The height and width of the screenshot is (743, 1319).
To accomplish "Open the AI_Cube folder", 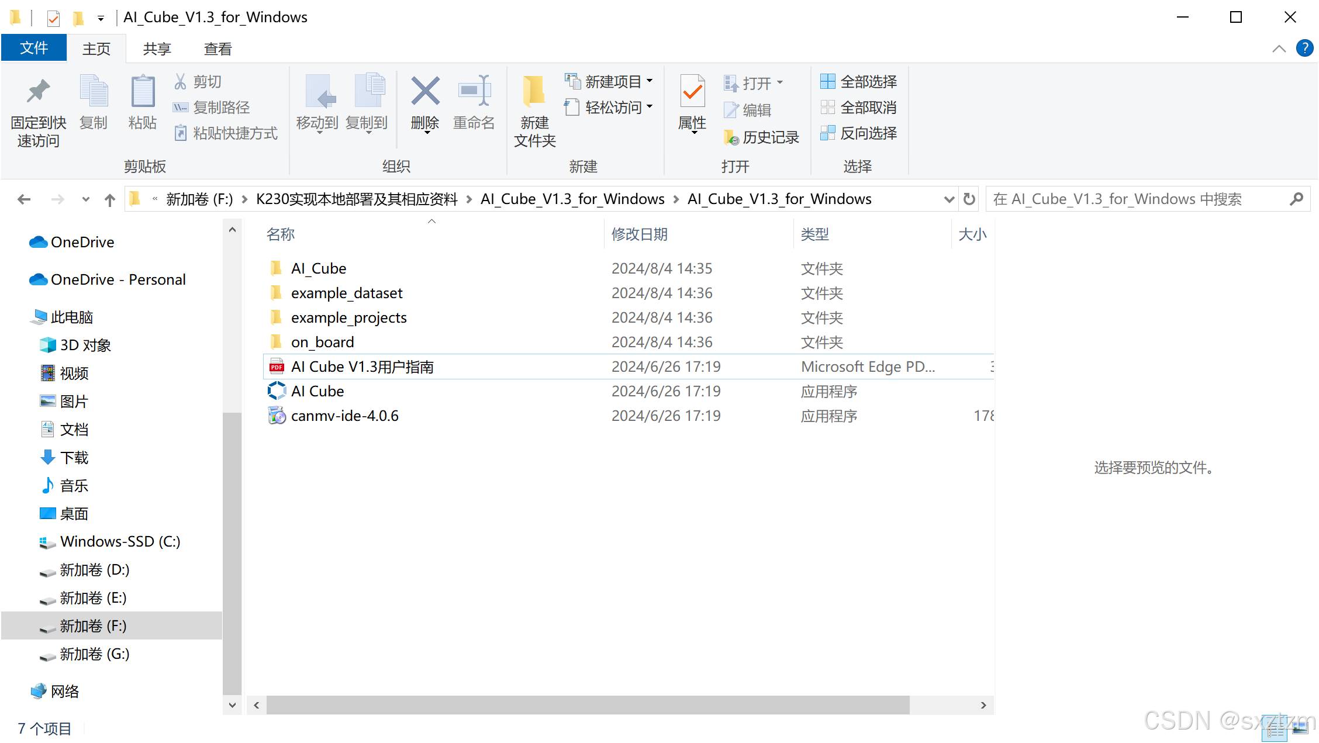I will tap(319, 268).
